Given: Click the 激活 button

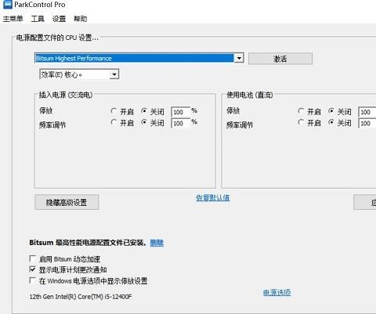Looking at the screenshot, I should pos(280,59).
